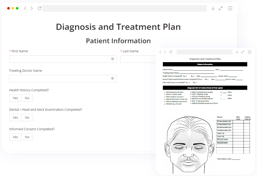Screen dimensions: 257x176
Task: Click the red close dot of main window
Action: pos(8,8)
